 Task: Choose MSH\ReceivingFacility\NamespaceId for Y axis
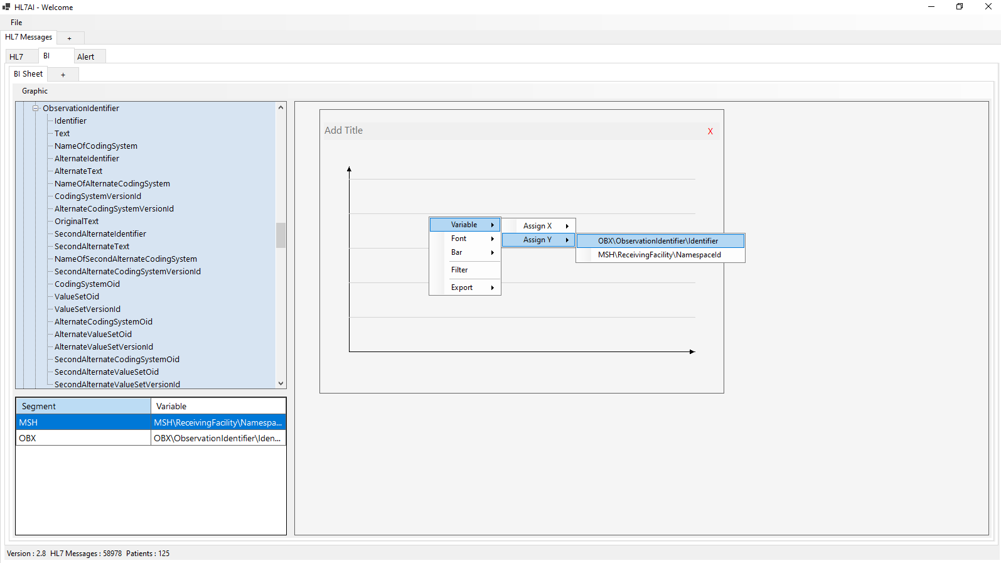pos(659,255)
